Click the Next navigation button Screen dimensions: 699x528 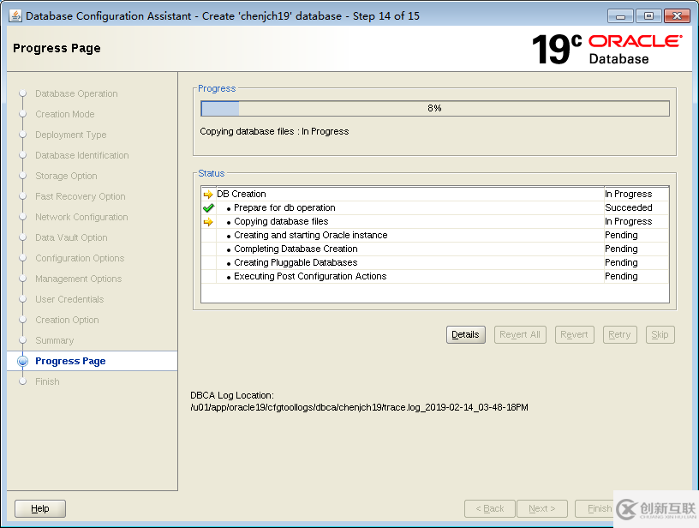(542, 508)
